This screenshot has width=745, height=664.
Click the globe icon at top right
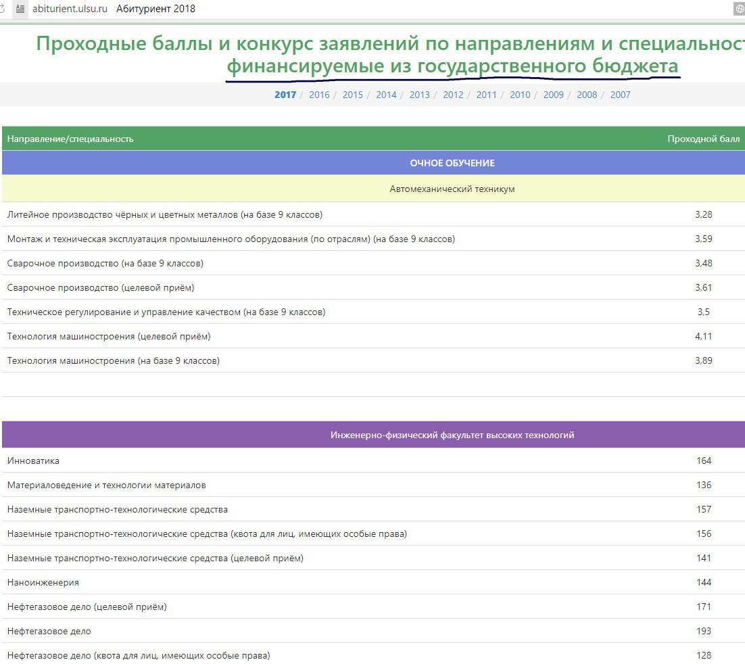coord(740,9)
